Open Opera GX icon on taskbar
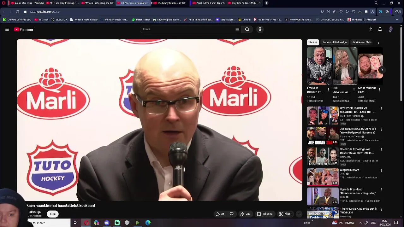The height and width of the screenshot is (227, 404). pos(86,223)
